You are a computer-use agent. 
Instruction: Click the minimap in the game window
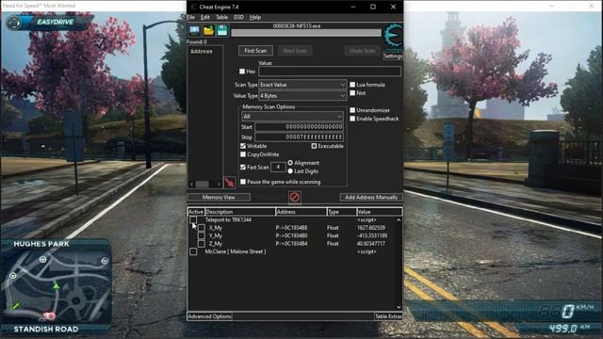tap(57, 286)
